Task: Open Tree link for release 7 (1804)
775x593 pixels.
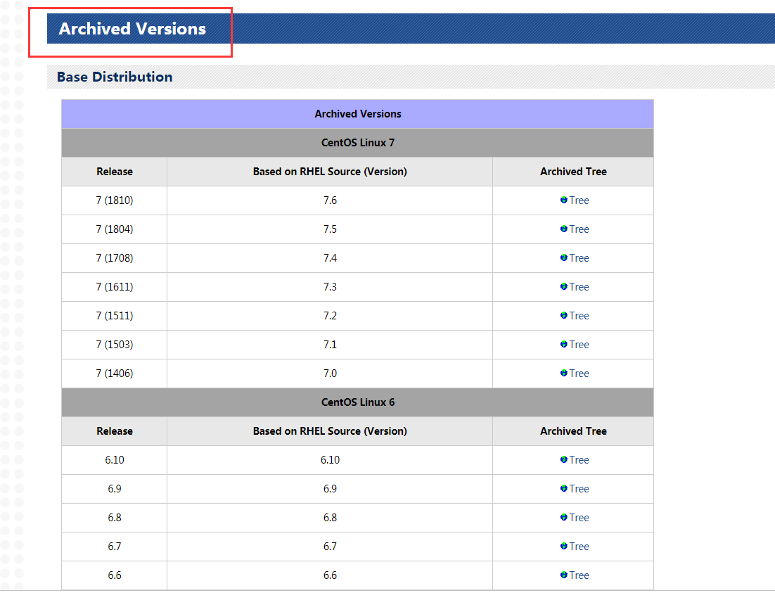Action: click(x=579, y=229)
